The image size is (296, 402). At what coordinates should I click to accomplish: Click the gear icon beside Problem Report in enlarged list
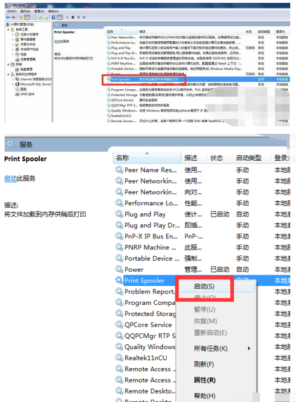(x=119, y=291)
